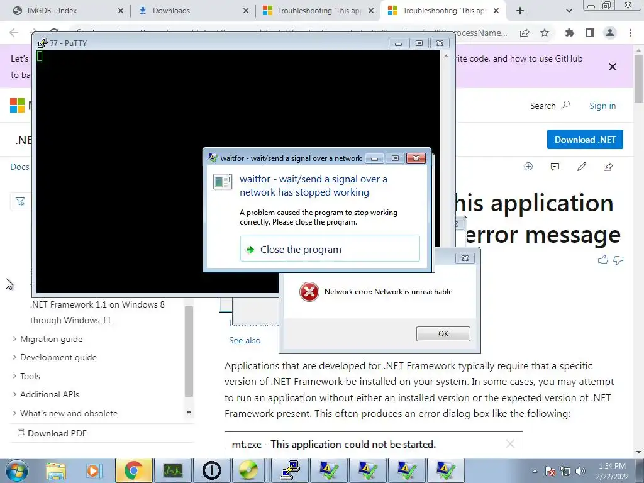Click the Download .NET button
Image resolution: width=644 pixels, height=483 pixels.
(x=585, y=140)
